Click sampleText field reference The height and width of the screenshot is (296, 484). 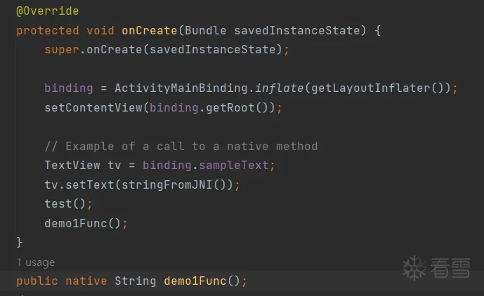[234, 166]
